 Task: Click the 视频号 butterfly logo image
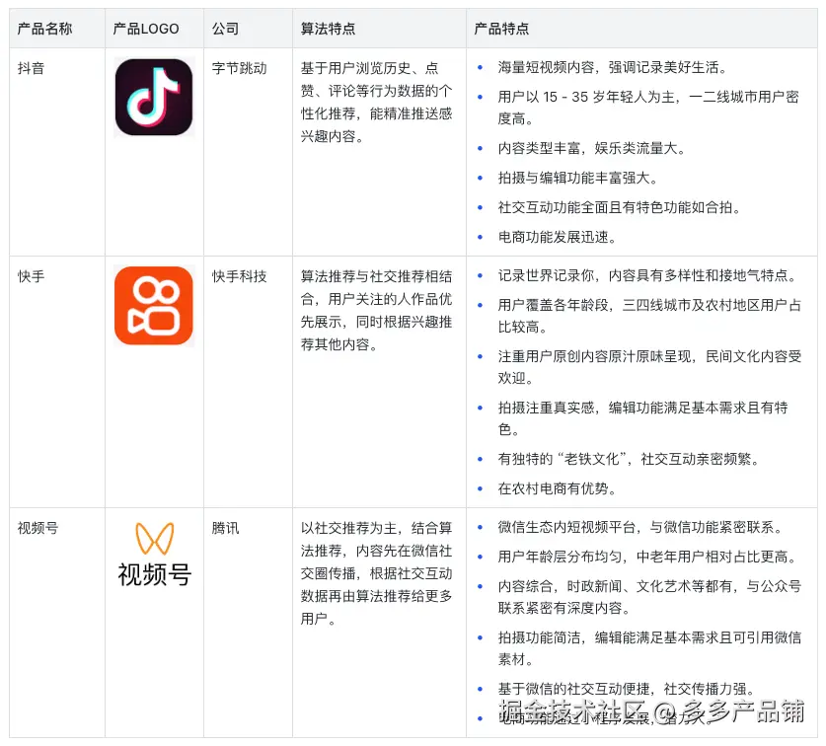coord(154,555)
